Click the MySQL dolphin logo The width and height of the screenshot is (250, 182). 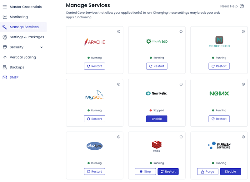coord(95,95)
